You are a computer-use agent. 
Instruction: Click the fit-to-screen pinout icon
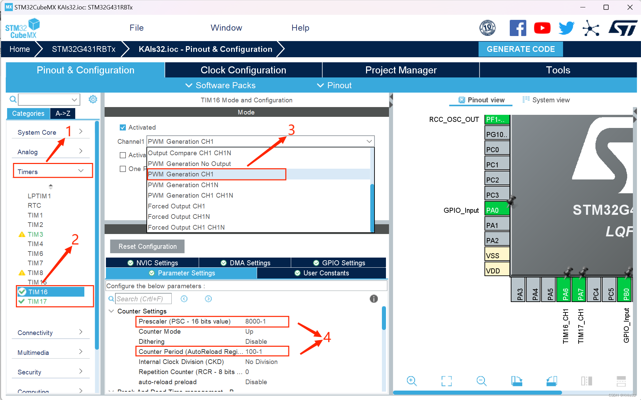click(x=447, y=381)
